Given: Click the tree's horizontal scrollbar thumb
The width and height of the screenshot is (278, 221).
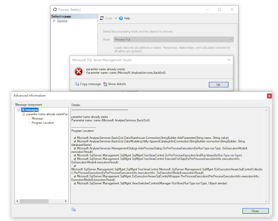Looking at the screenshot, I should tap(34, 201).
